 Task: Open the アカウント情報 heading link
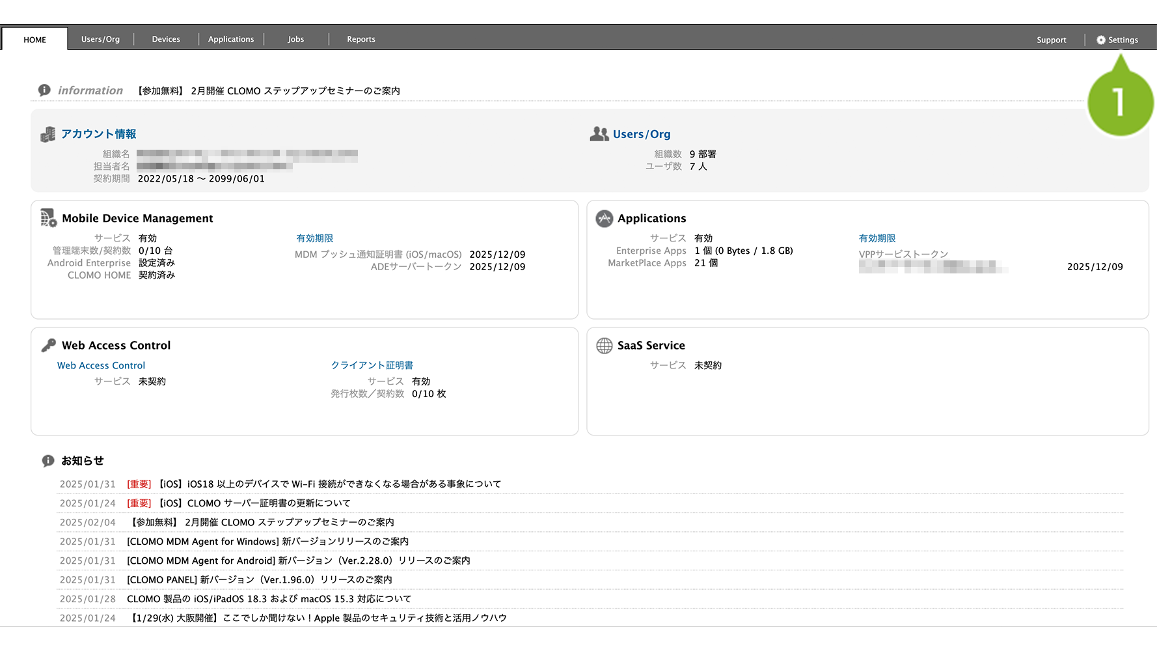click(98, 134)
